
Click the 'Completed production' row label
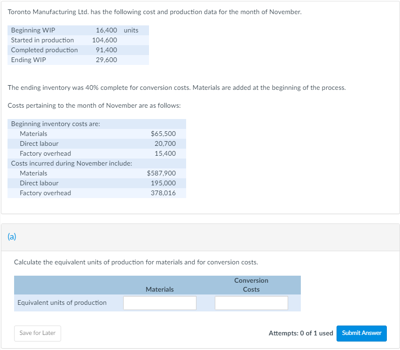coord(44,50)
